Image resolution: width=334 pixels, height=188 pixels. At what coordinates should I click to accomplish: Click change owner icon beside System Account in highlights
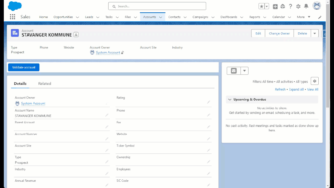click(123, 52)
